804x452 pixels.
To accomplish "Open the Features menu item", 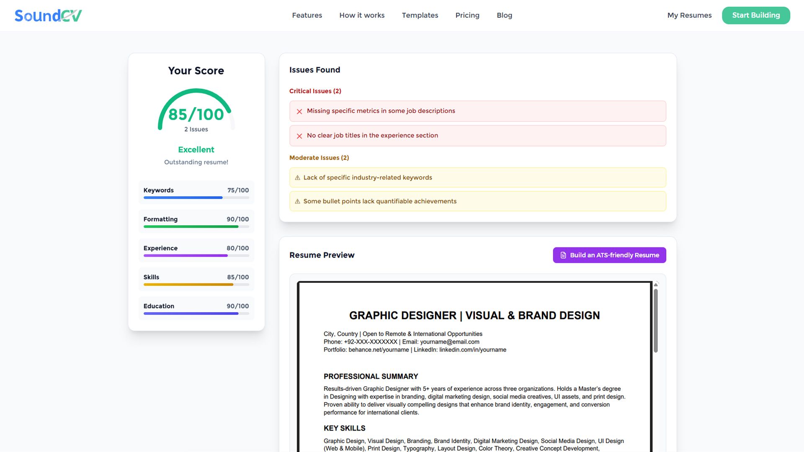I will click(307, 15).
